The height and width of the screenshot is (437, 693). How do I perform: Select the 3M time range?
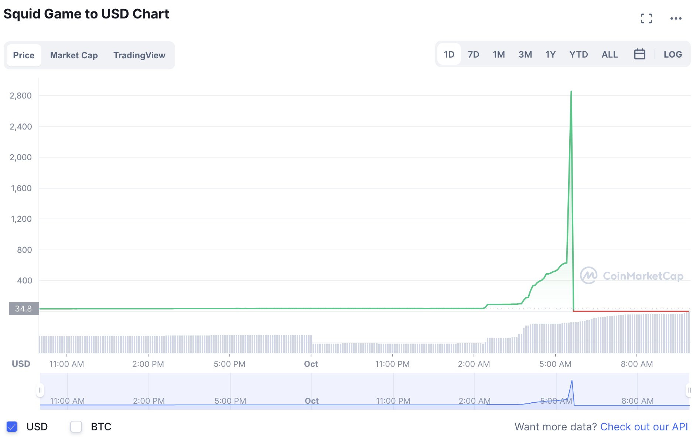[525, 54]
